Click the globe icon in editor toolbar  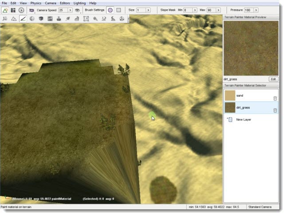tap(32, 19)
